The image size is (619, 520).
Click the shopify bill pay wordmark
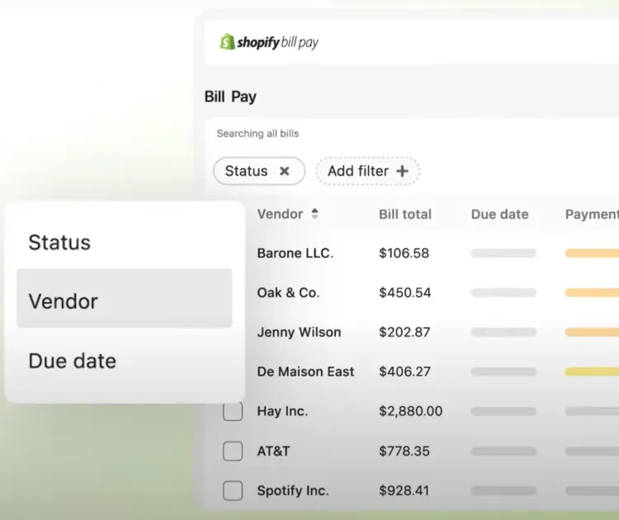click(277, 42)
